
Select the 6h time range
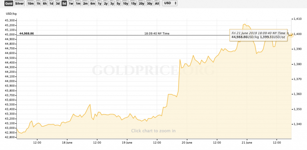(45, 4)
